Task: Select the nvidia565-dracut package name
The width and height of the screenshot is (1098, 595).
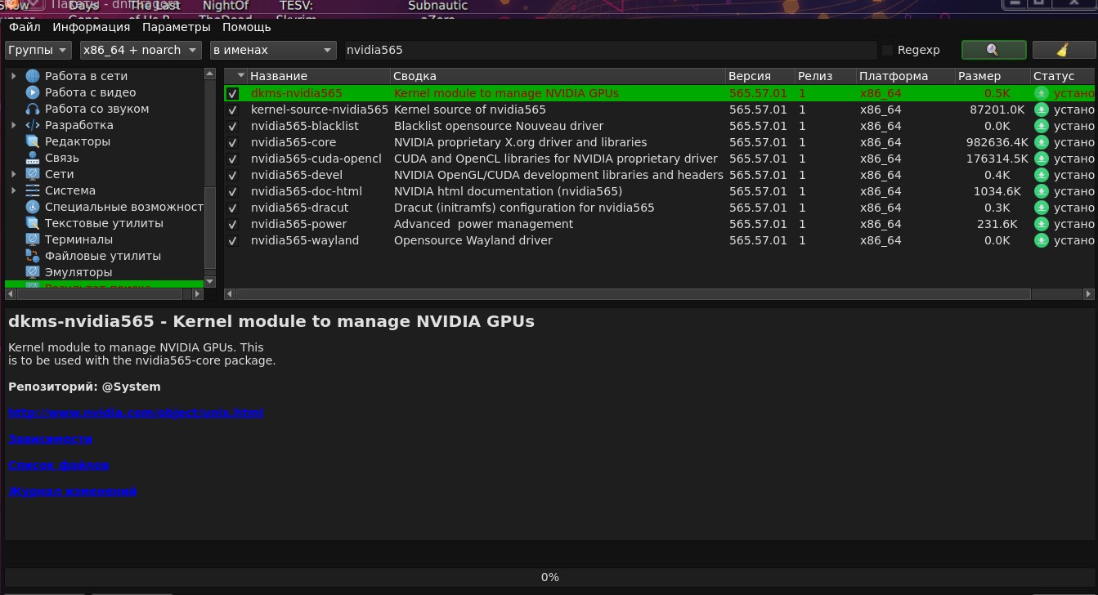Action: pyautogui.click(x=299, y=208)
